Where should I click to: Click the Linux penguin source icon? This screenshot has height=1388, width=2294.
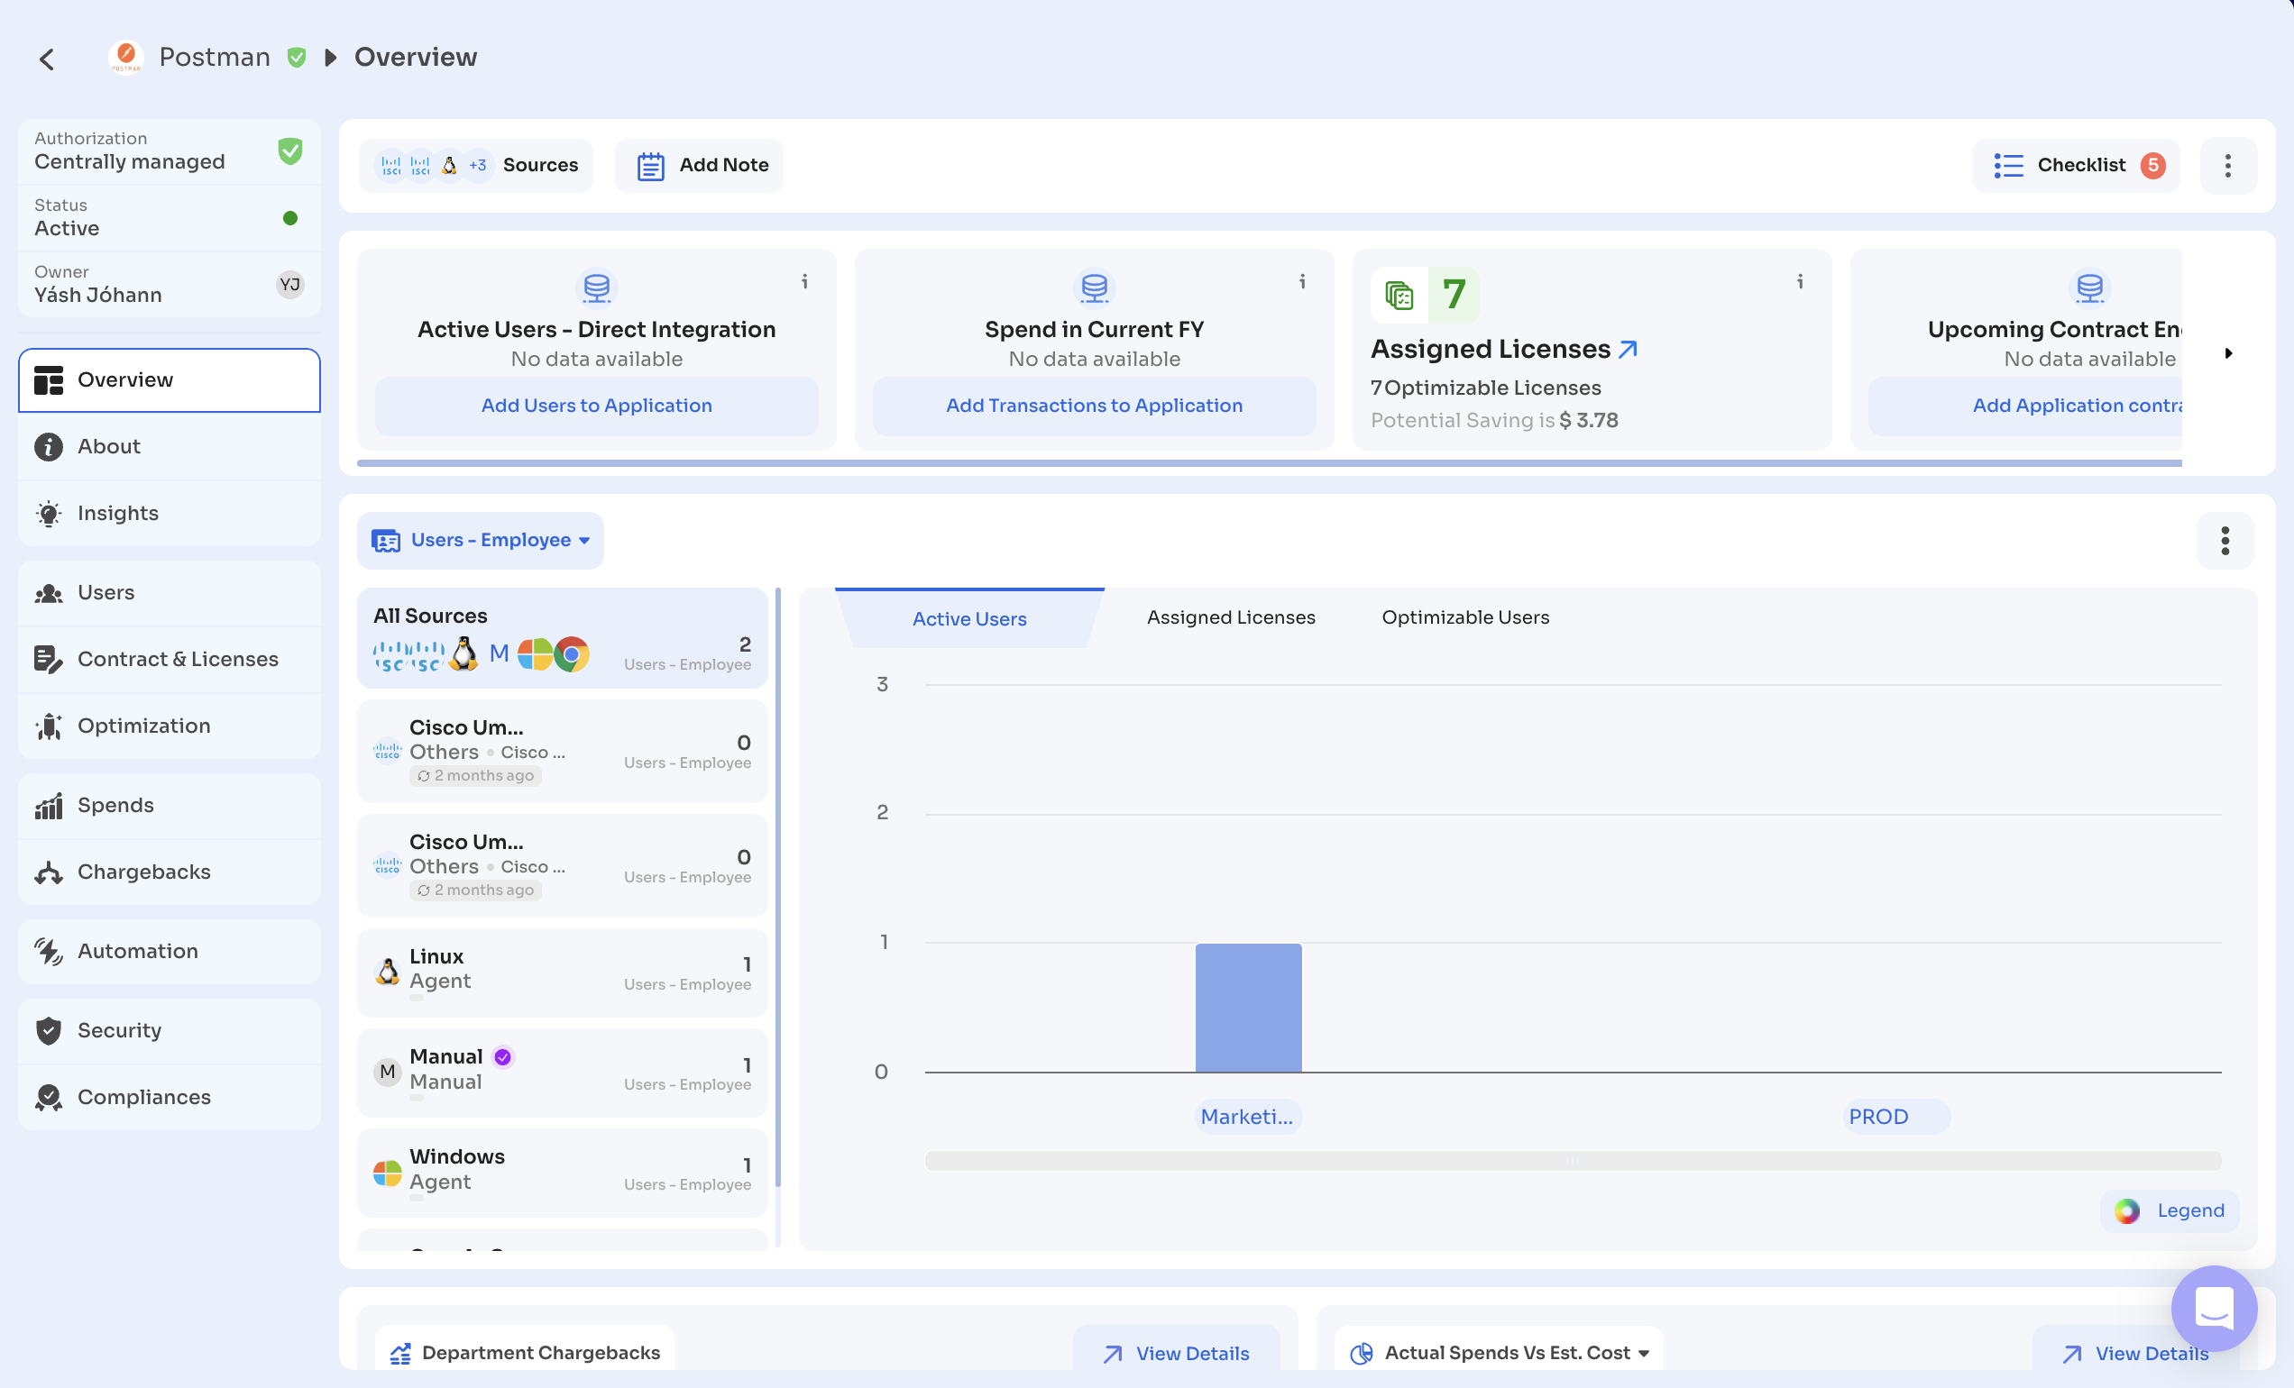tap(388, 973)
